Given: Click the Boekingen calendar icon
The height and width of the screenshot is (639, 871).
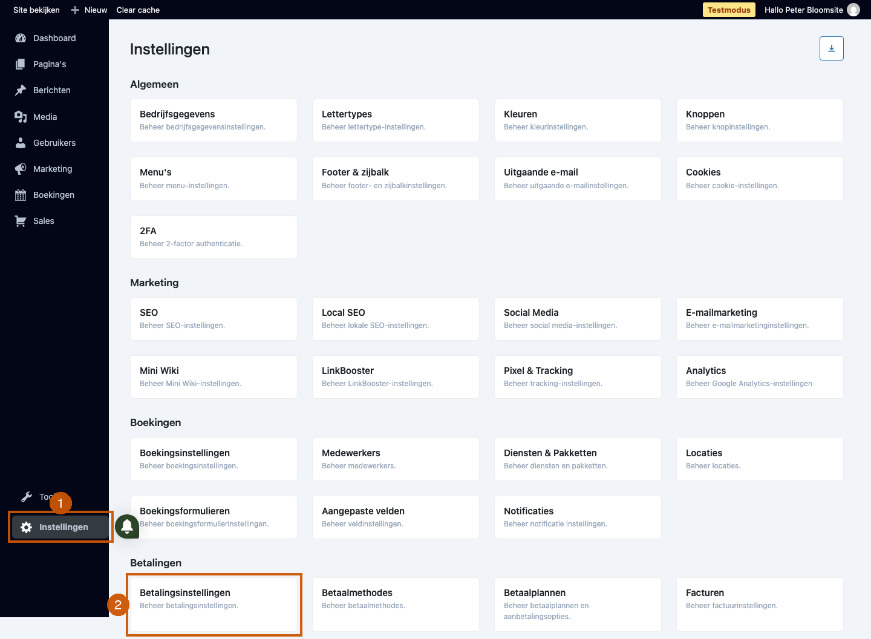Looking at the screenshot, I should 21,195.
